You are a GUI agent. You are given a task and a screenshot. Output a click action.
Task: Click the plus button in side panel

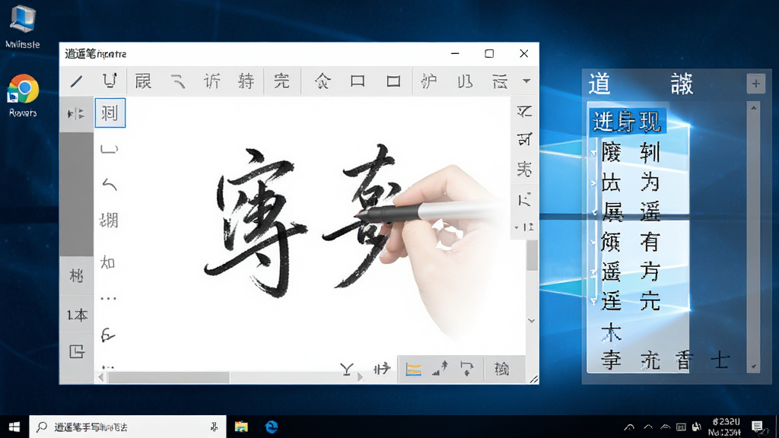pos(755,84)
